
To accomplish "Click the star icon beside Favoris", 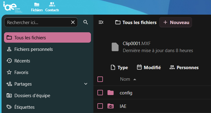I will [x=9, y=72].
